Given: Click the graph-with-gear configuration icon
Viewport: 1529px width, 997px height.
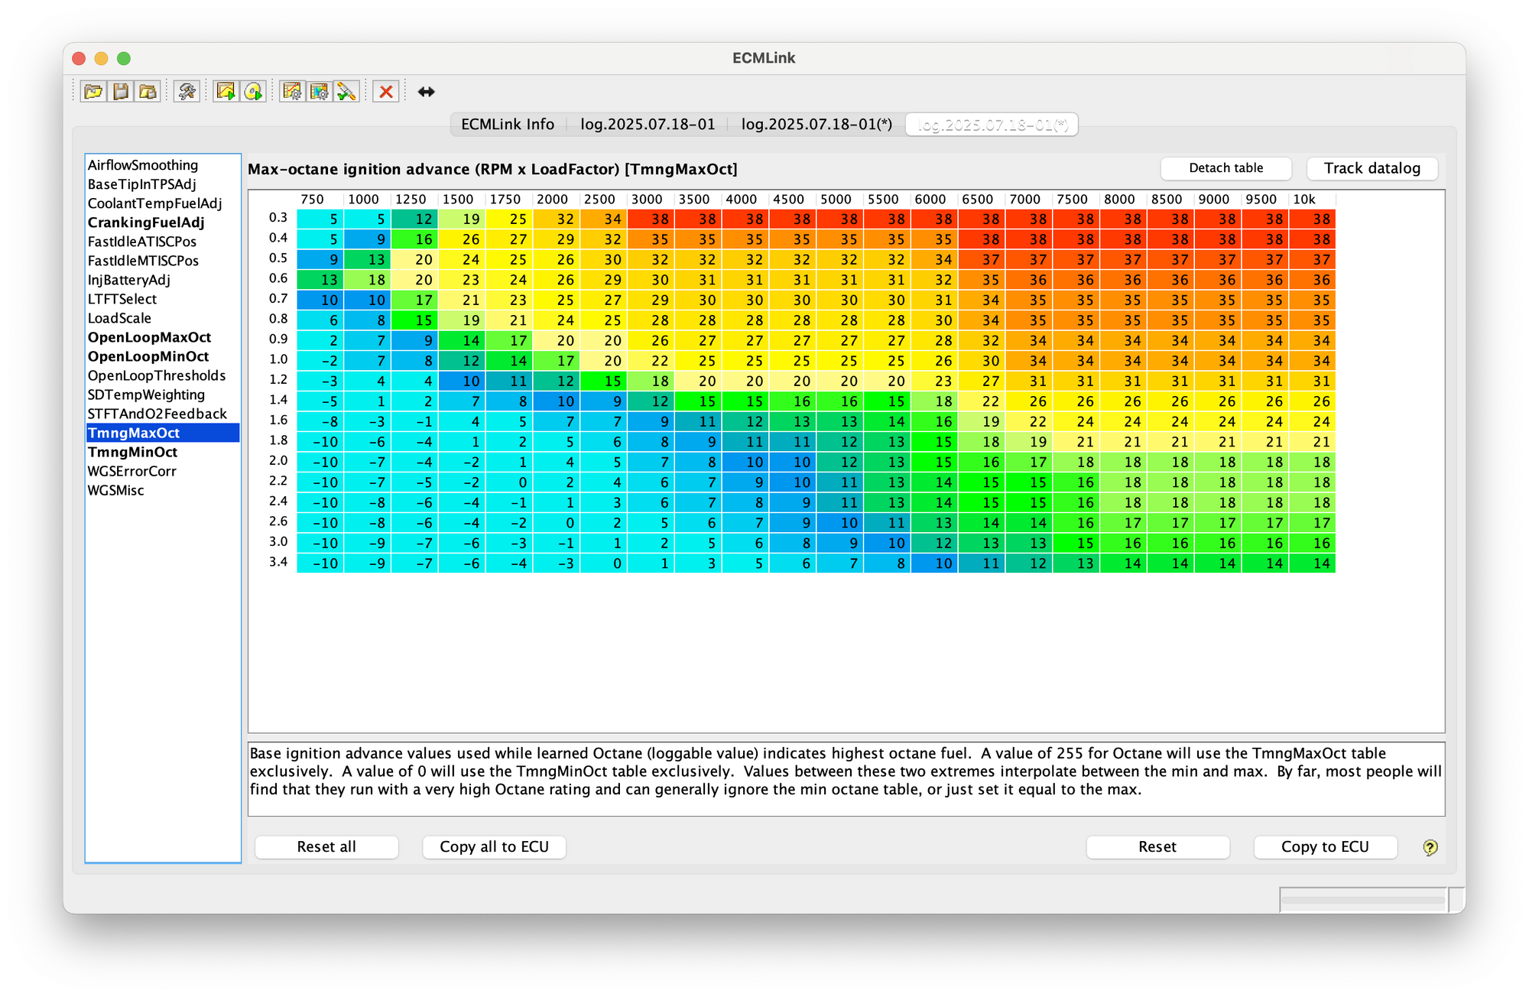Looking at the screenshot, I should (292, 92).
